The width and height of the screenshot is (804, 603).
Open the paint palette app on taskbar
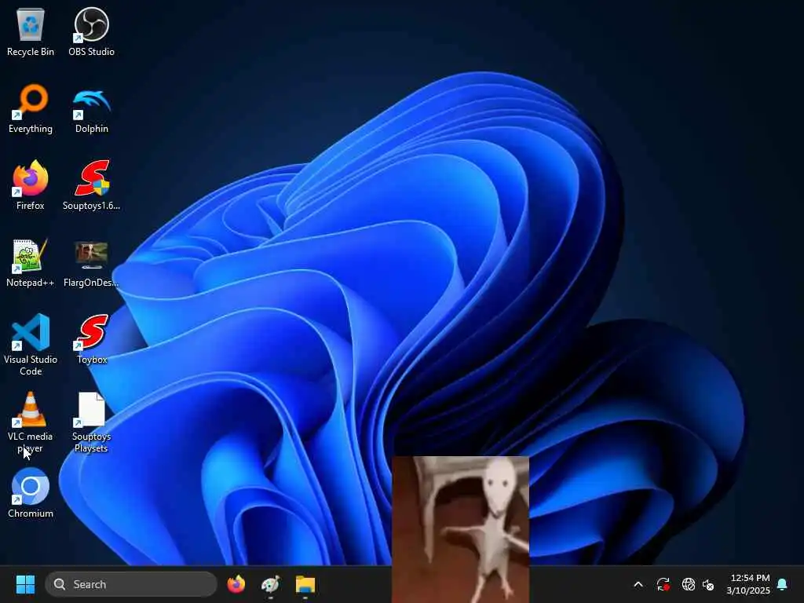tap(270, 584)
